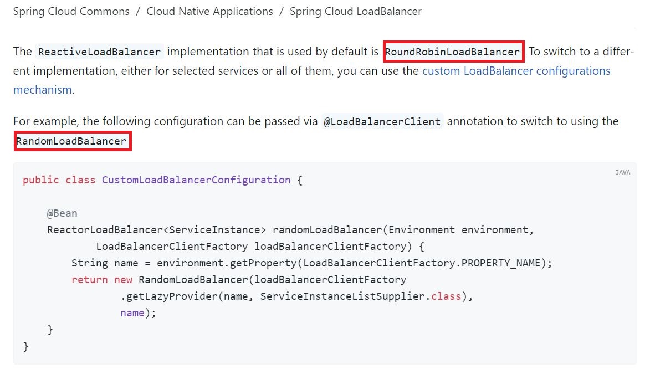Click the @Bean annotation line
The height and width of the screenshot is (369, 650).
[x=62, y=213]
